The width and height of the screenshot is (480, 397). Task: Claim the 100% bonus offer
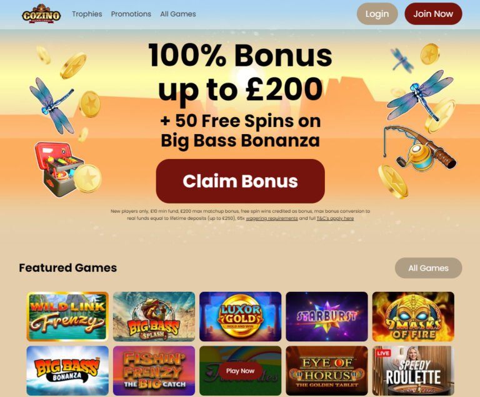click(x=240, y=181)
